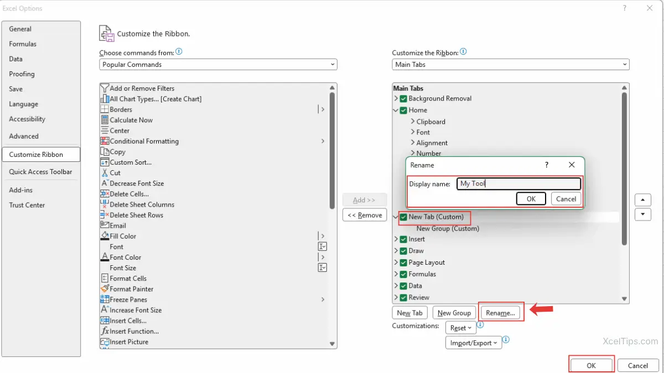Switch to the Quick Access Toolbar category

[40, 172]
